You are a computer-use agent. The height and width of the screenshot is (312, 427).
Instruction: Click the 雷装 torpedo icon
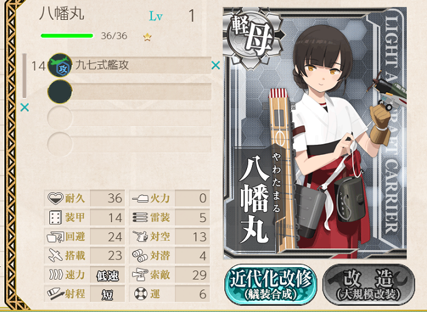tap(140, 218)
